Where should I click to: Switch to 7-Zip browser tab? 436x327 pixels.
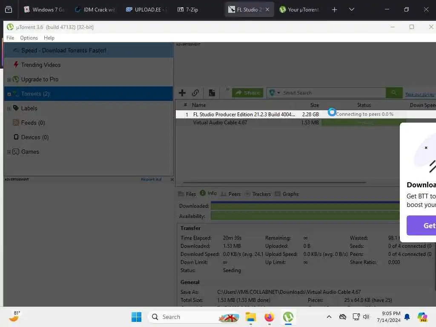pos(188,10)
